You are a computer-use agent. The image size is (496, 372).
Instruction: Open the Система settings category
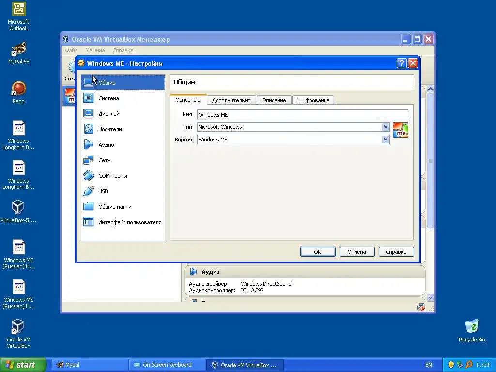[x=123, y=98]
